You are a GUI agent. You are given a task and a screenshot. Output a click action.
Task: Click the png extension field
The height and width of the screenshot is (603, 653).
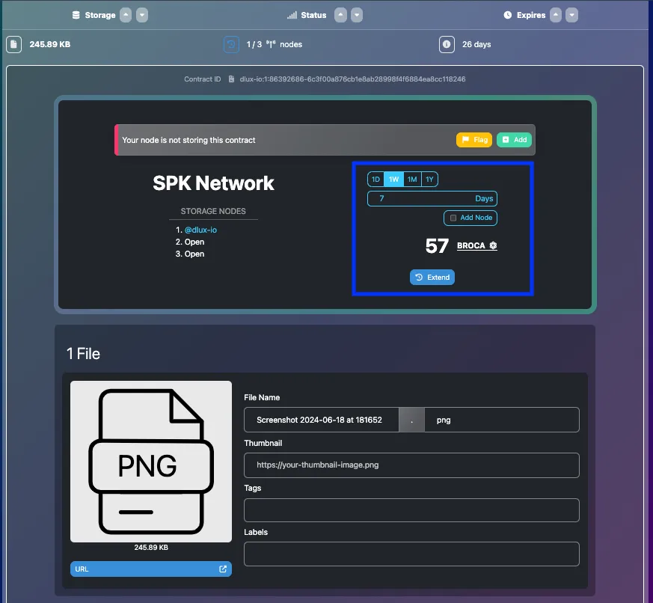coord(502,420)
